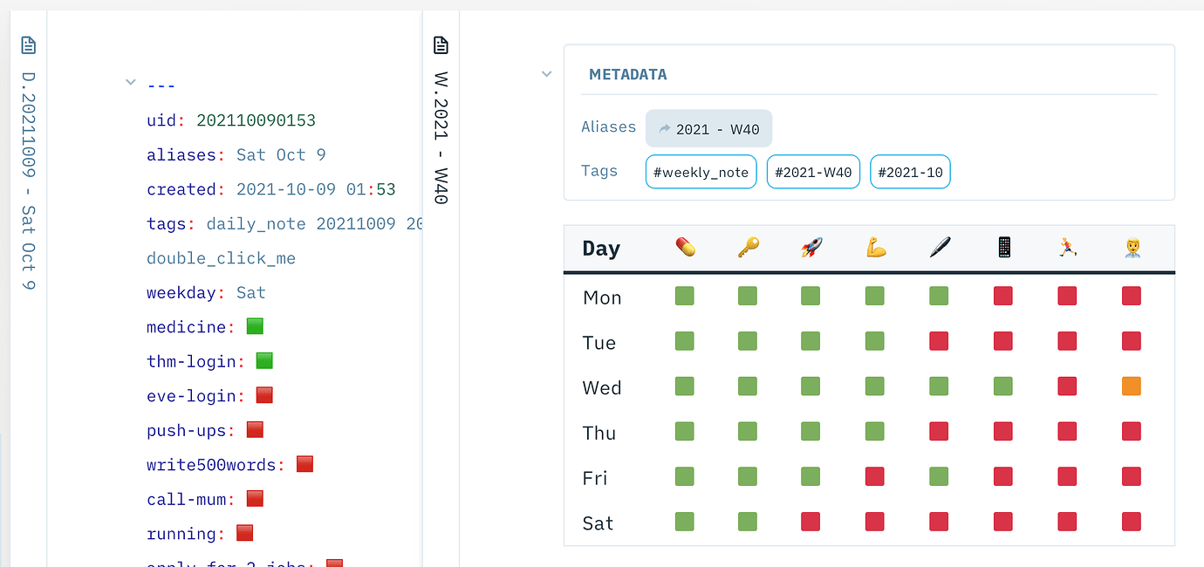Click the key emoji column header

point(748,248)
